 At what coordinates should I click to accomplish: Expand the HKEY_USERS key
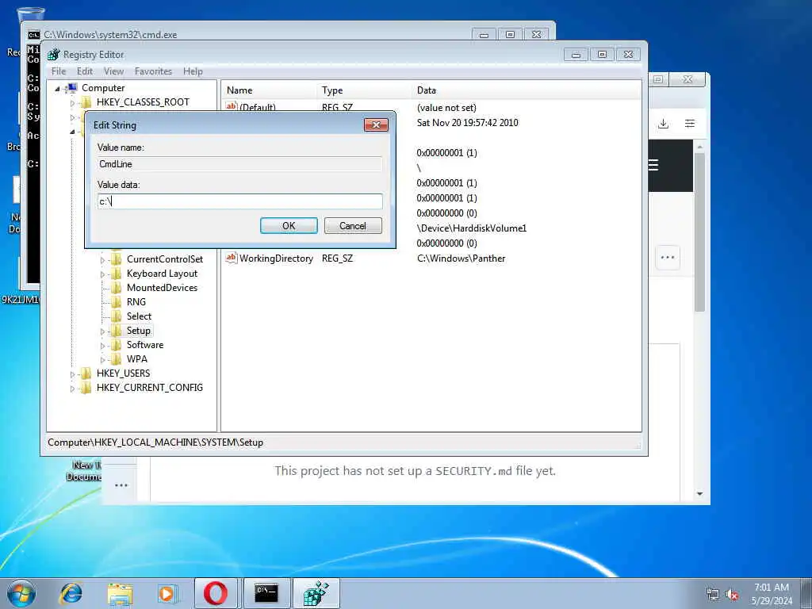click(x=72, y=374)
